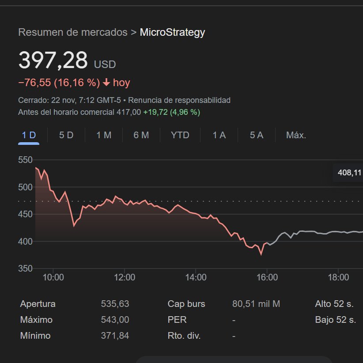Click the MicroStrategy title
Screen dimensions: 363x363
click(172, 32)
